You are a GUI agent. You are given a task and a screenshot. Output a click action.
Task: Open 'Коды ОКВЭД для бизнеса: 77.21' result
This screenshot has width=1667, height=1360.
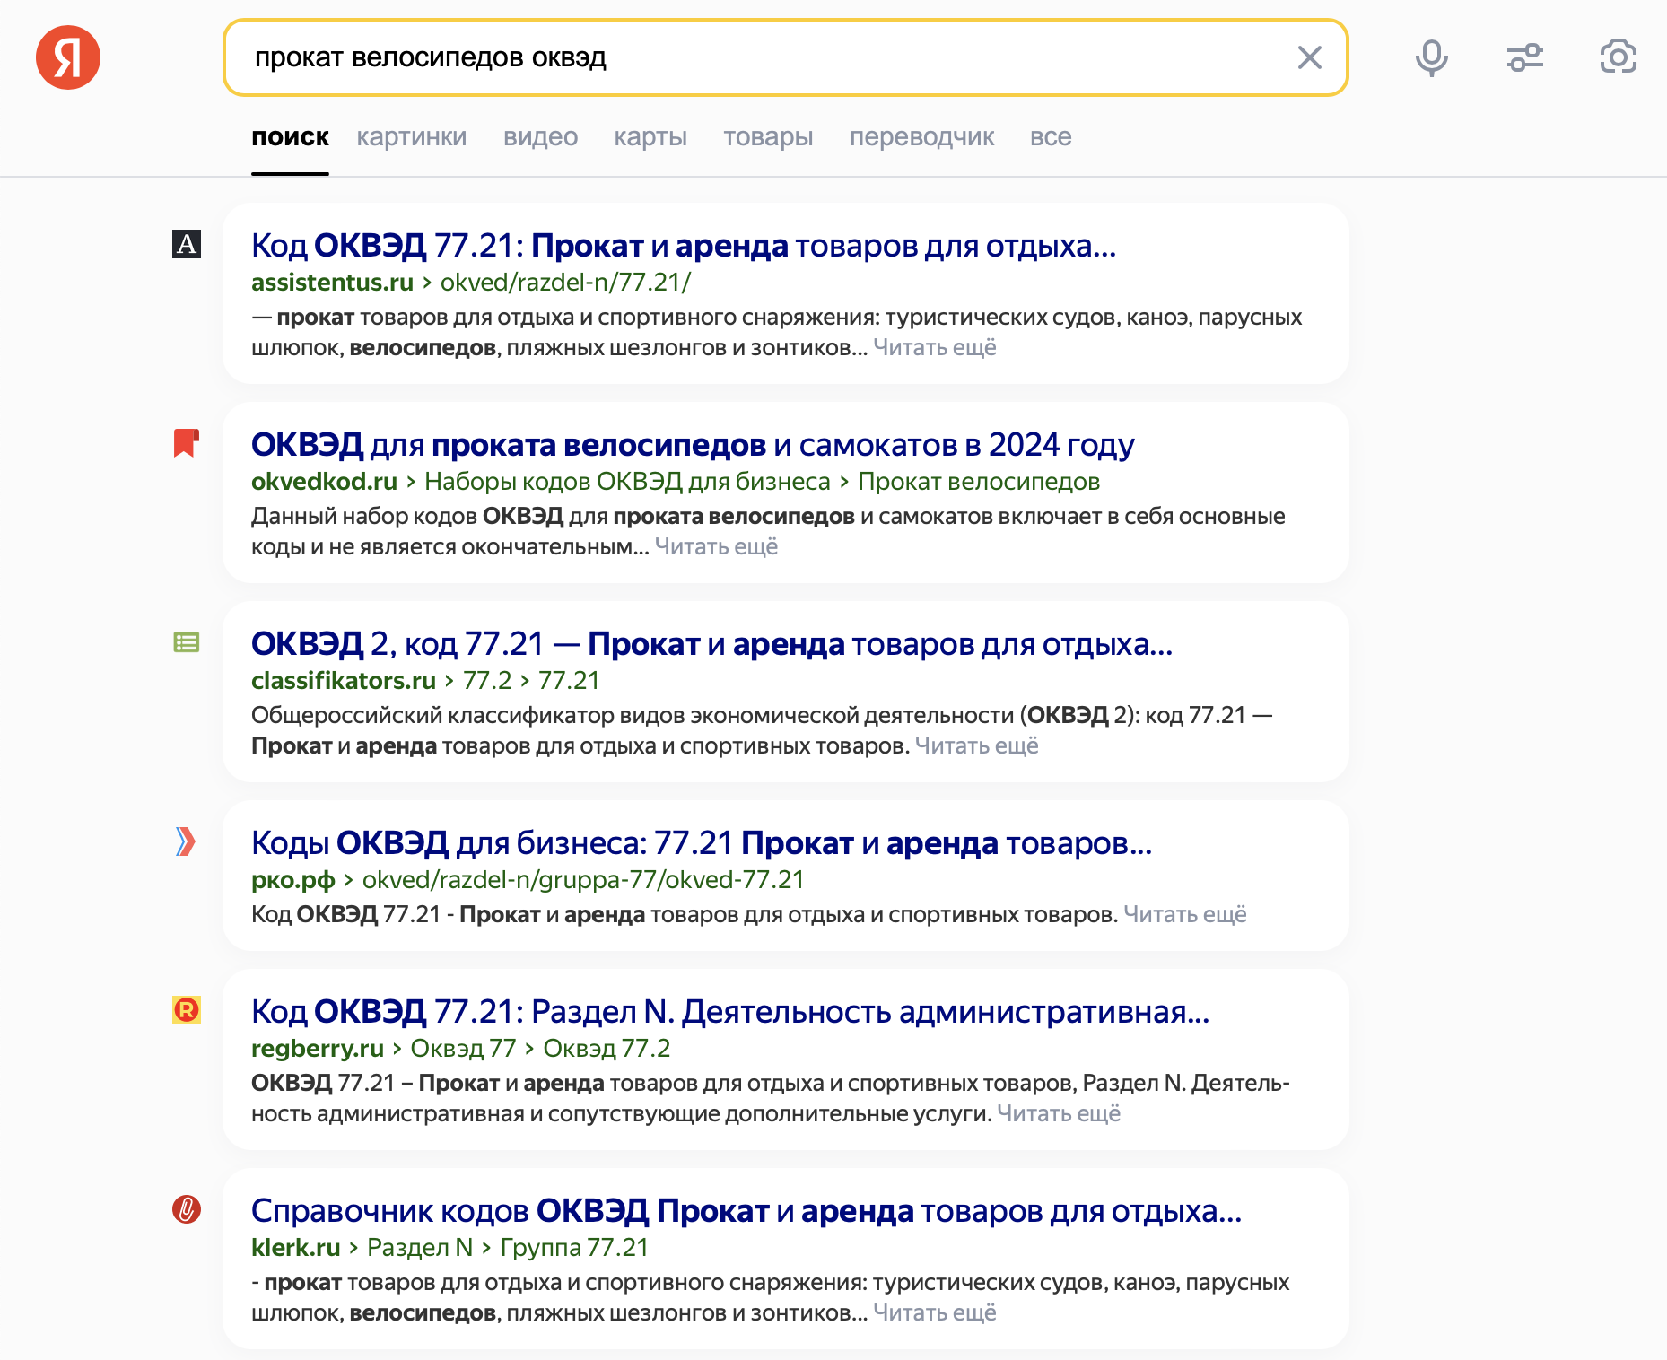[x=702, y=842]
